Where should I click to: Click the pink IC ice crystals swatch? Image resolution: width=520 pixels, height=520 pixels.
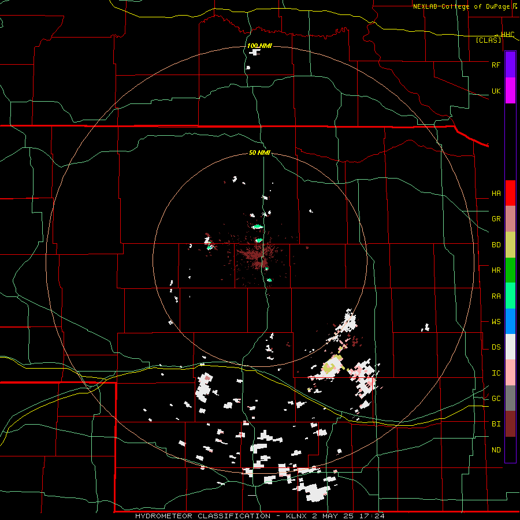point(510,373)
